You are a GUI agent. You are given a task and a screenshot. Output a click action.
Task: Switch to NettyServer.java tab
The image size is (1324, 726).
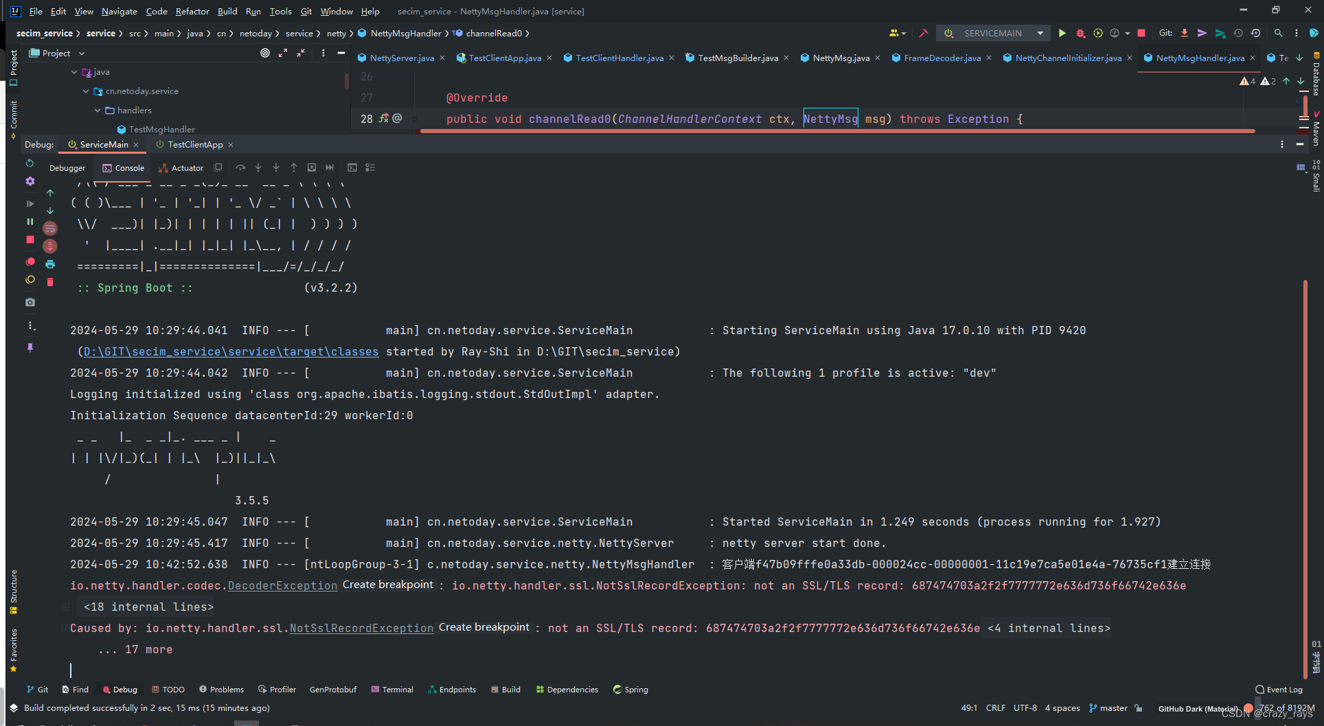tap(402, 58)
